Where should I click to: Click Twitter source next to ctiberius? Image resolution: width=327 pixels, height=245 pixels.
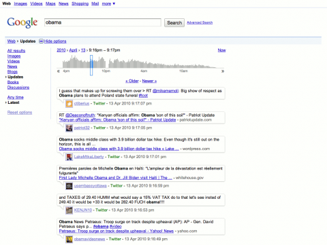point(99,104)
